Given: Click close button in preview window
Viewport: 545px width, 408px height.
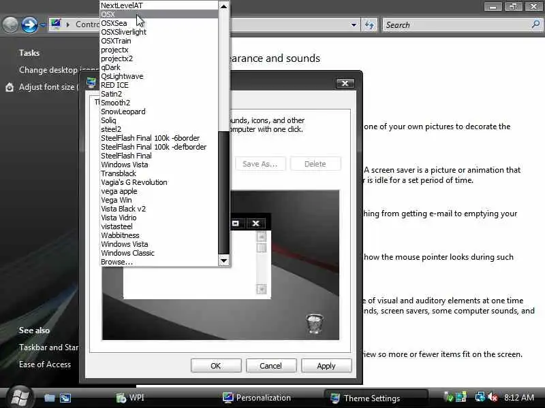Looking at the screenshot, I should pos(256,223).
